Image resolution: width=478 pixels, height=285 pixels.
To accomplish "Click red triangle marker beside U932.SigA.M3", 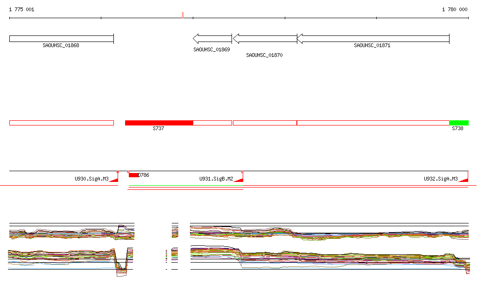I will (x=464, y=180).
